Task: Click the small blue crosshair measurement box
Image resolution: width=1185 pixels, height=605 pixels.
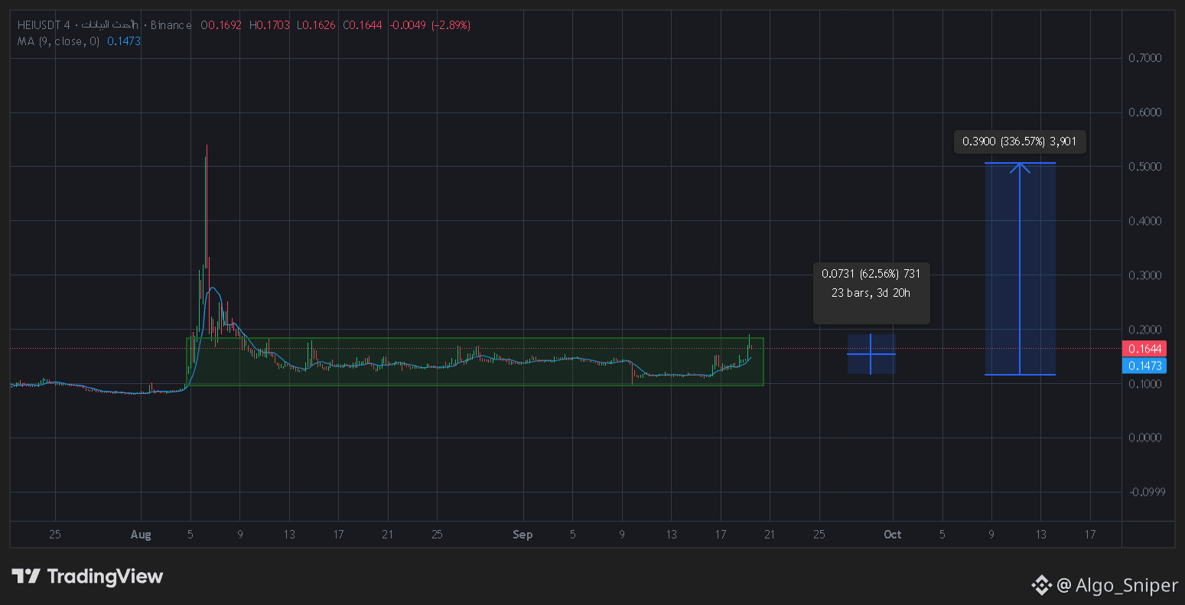Action: point(871,354)
